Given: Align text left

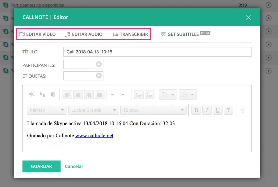Looking at the screenshot, I should pyautogui.click(x=67, y=95).
